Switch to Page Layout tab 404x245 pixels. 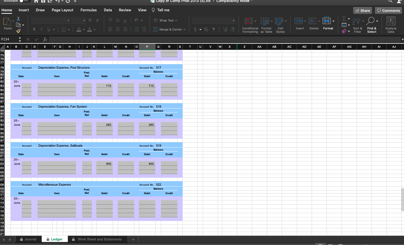62,10
